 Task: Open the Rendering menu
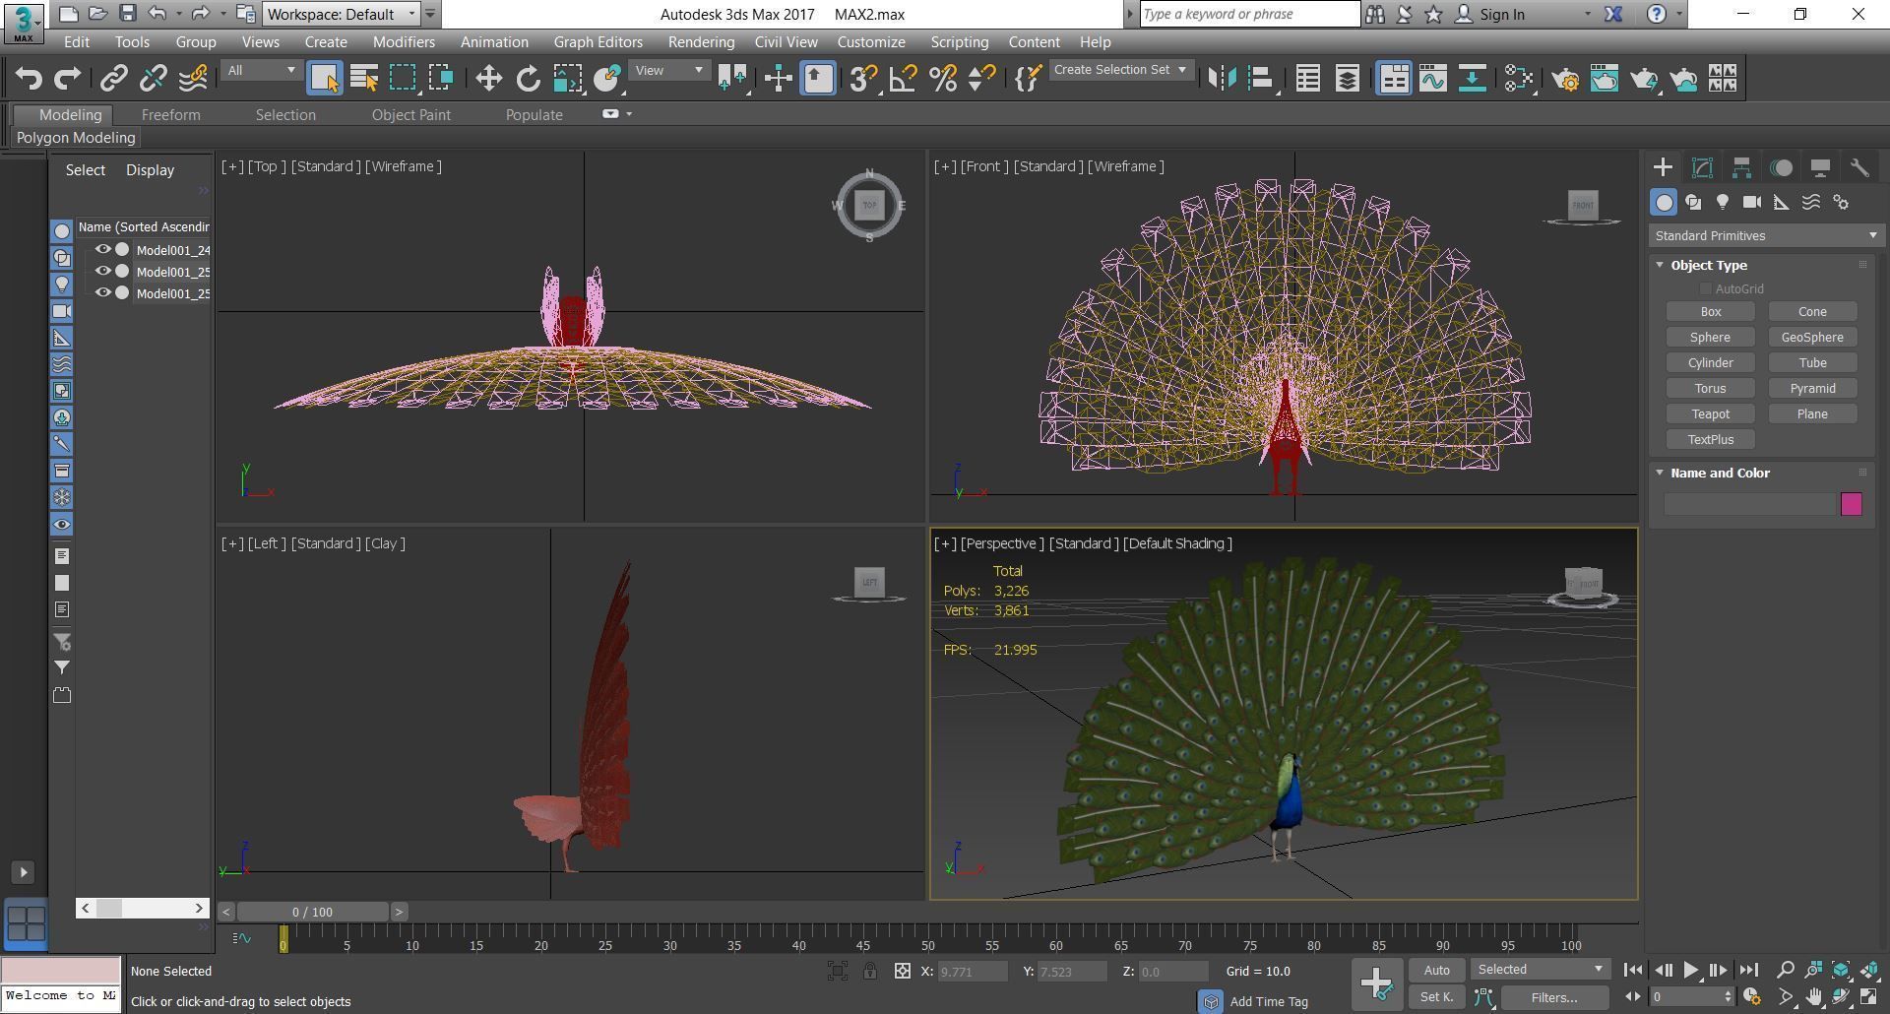(701, 42)
